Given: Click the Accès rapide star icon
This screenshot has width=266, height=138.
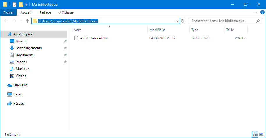Looking at the screenshot, I should point(10,34).
